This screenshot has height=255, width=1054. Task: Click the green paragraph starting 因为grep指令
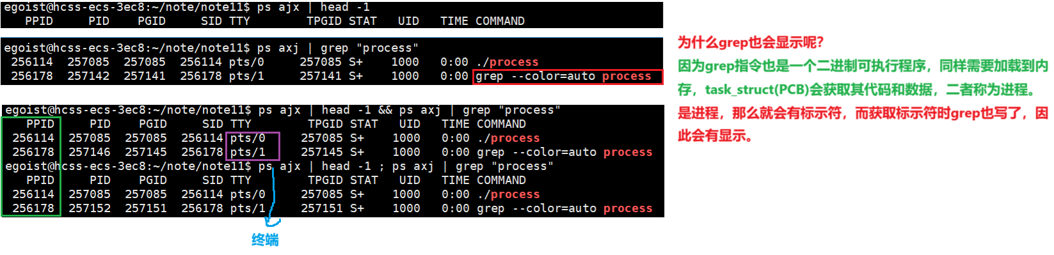(863, 78)
